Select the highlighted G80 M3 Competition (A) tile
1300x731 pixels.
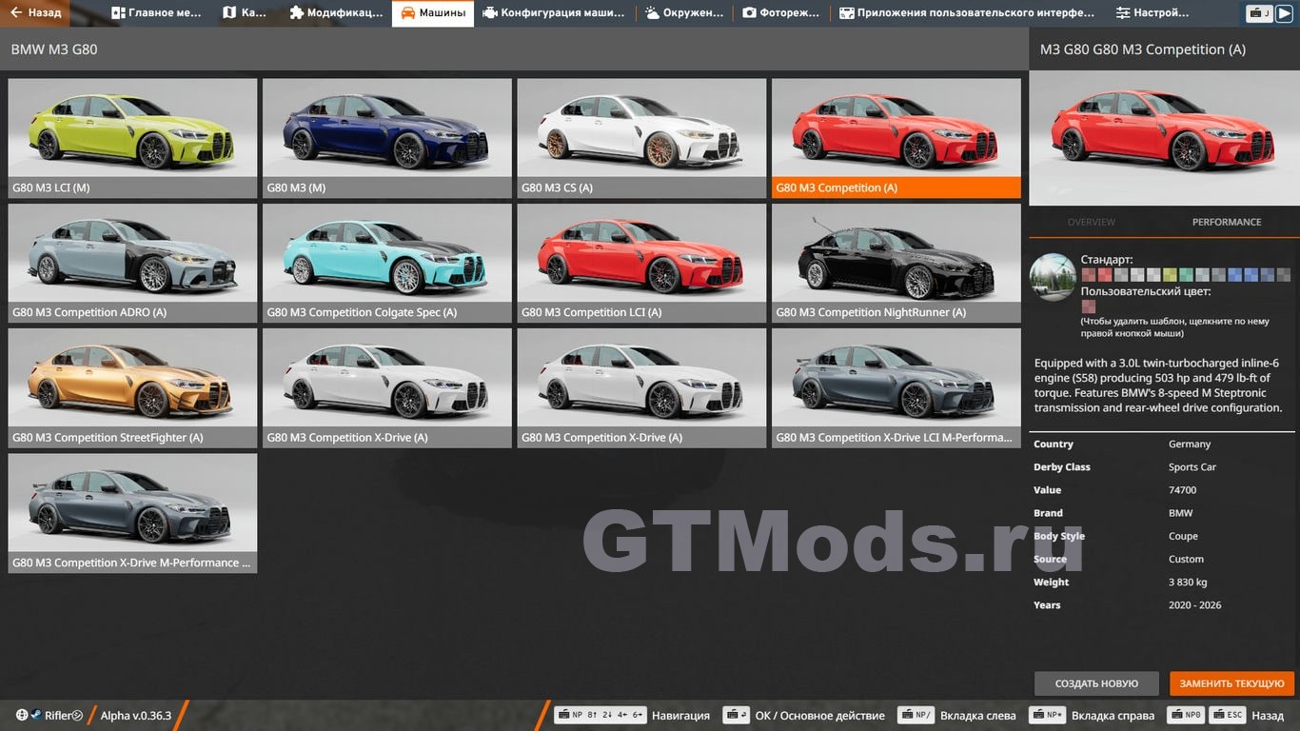(x=896, y=138)
